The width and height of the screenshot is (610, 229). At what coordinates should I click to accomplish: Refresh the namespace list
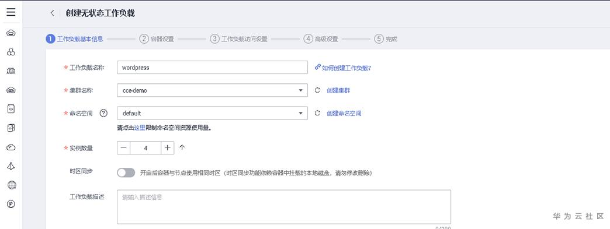click(x=317, y=114)
